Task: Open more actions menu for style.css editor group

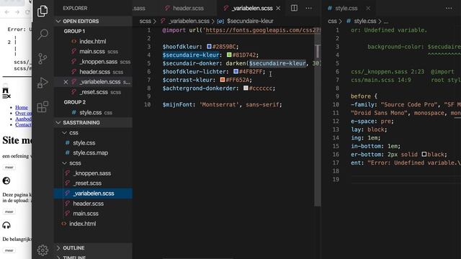Action: pyautogui.click(x=449, y=8)
